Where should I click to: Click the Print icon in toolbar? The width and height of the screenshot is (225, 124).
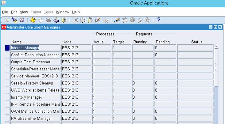coord(56,20)
